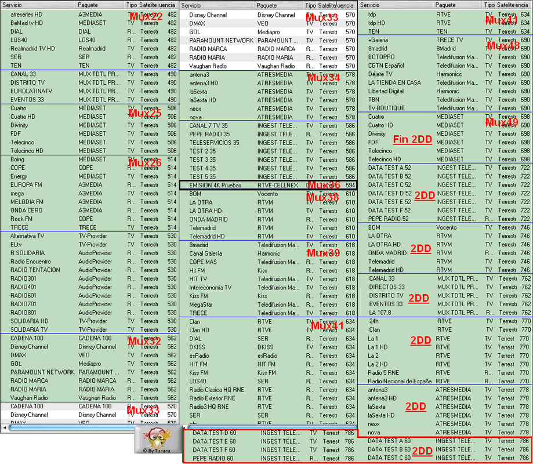The width and height of the screenshot is (533, 464).
Task: Select the EUROLATINATV row
Action: point(89,91)
